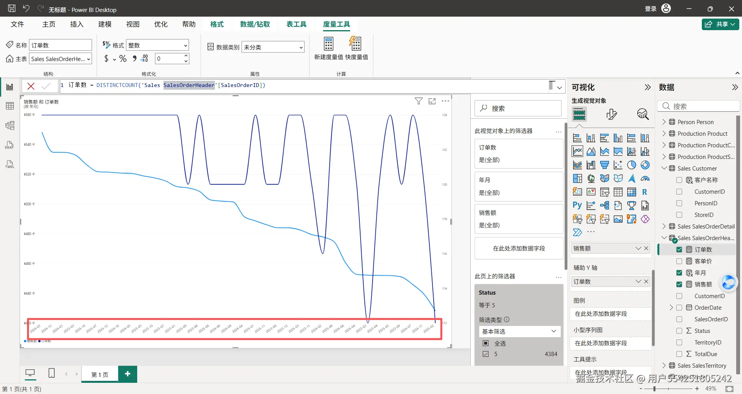Open the 表工具 ribbon tab

coord(296,24)
